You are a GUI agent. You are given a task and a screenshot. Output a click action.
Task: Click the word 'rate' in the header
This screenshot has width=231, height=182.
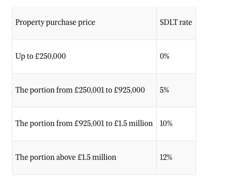(x=186, y=22)
